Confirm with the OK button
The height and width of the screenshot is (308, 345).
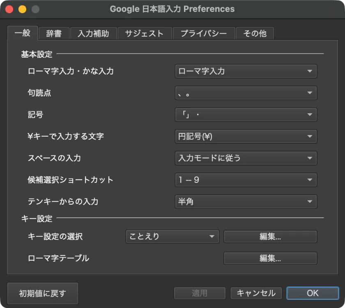pyautogui.click(x=313, y=293)
